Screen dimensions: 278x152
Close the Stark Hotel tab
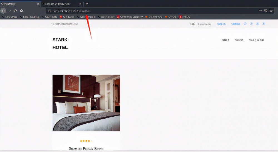pos(38,4)
